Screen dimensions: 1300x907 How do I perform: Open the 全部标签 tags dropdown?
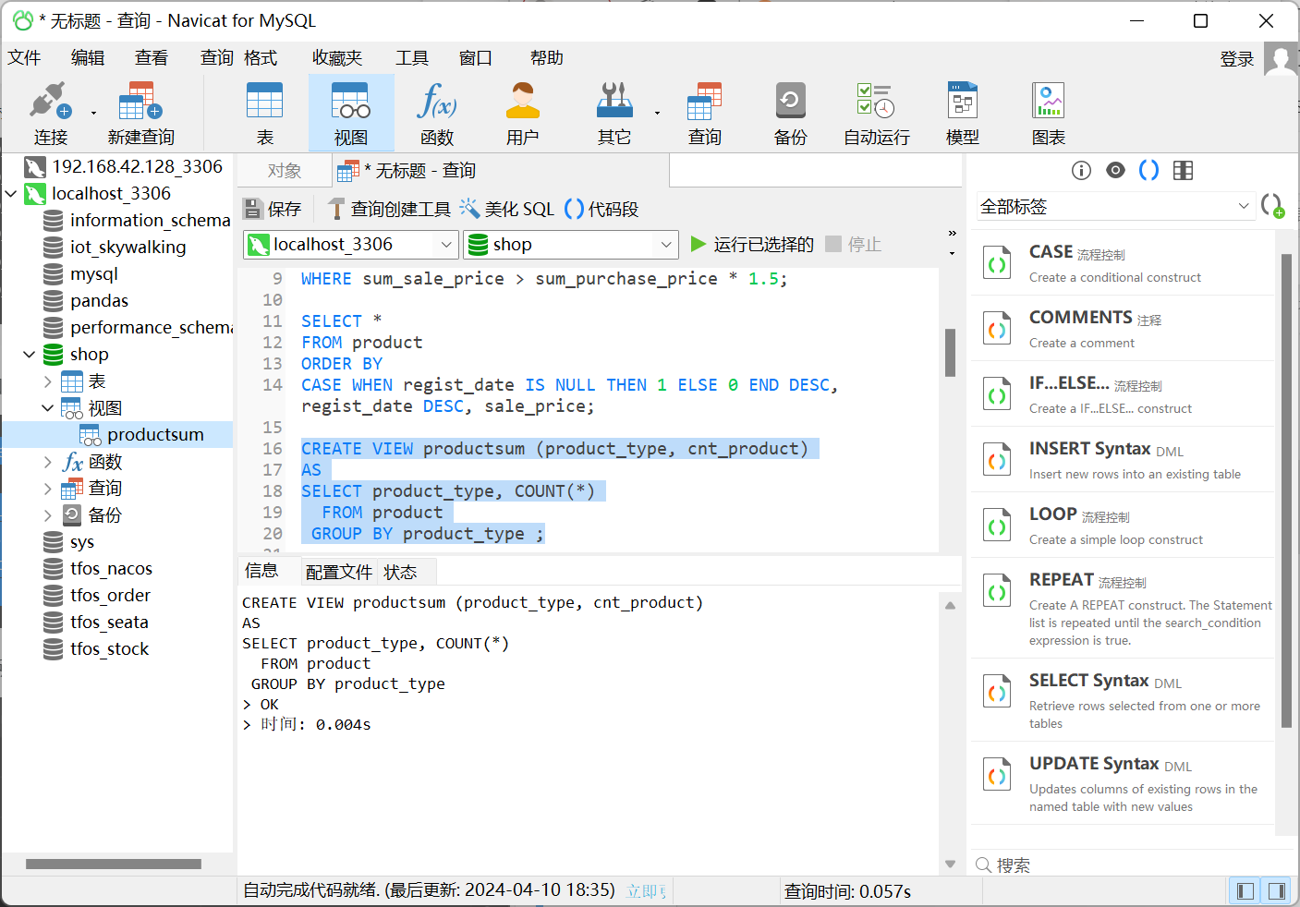pyautogui.click(x=1115, y=207)
